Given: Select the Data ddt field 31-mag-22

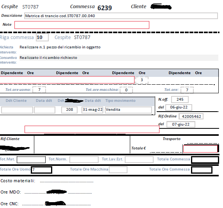Looking at the screenshot, I should pos(92,110).
